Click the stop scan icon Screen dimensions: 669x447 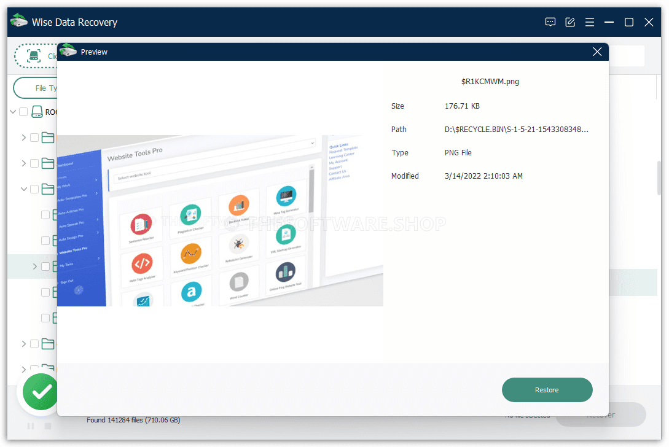click(48, 426)
